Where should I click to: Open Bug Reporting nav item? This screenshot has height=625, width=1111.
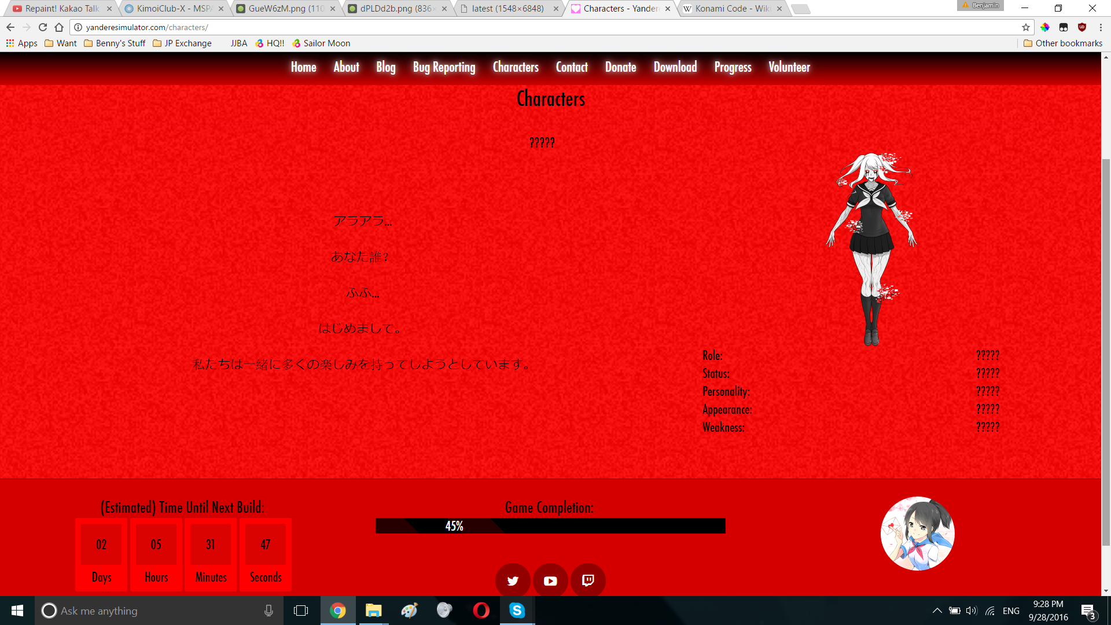(x=444, y=67)
